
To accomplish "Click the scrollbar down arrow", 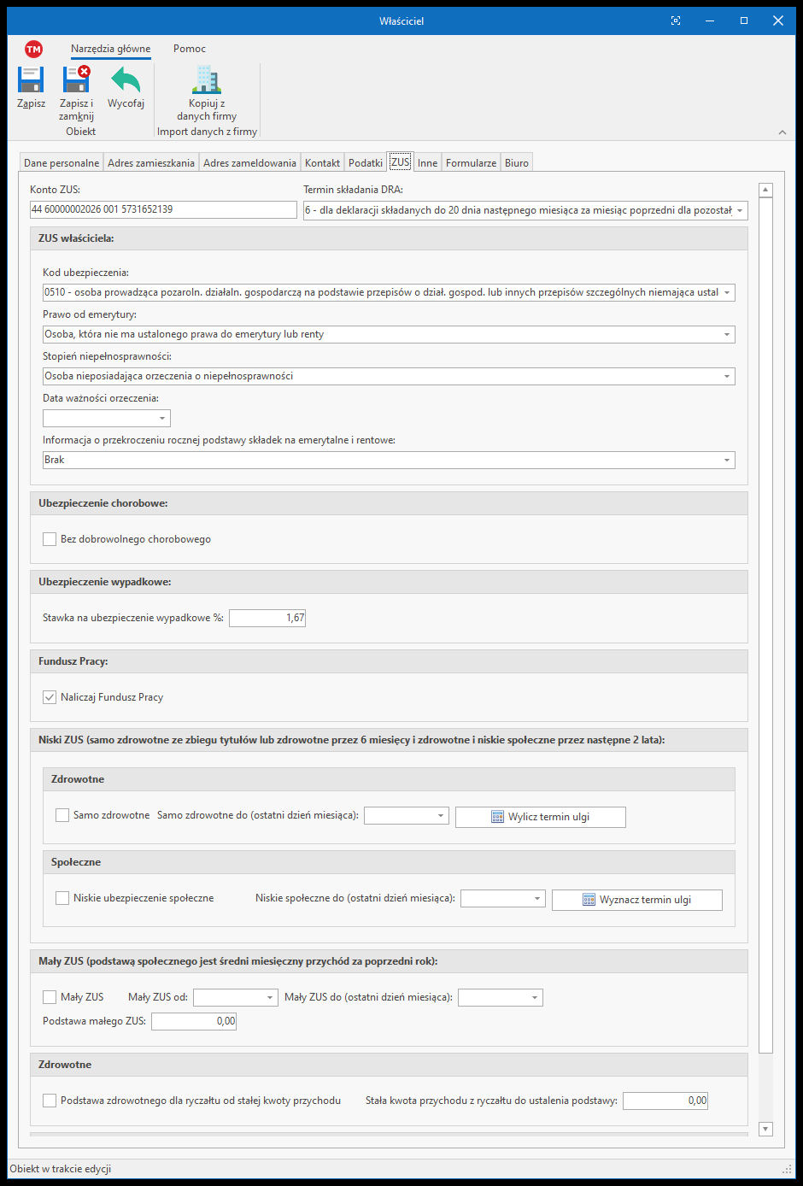I will (x=765, y=1129).
